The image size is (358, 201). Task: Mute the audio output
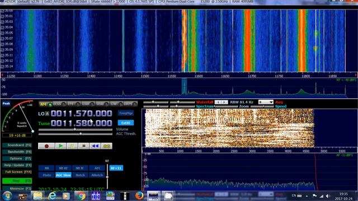click(46, 175)
